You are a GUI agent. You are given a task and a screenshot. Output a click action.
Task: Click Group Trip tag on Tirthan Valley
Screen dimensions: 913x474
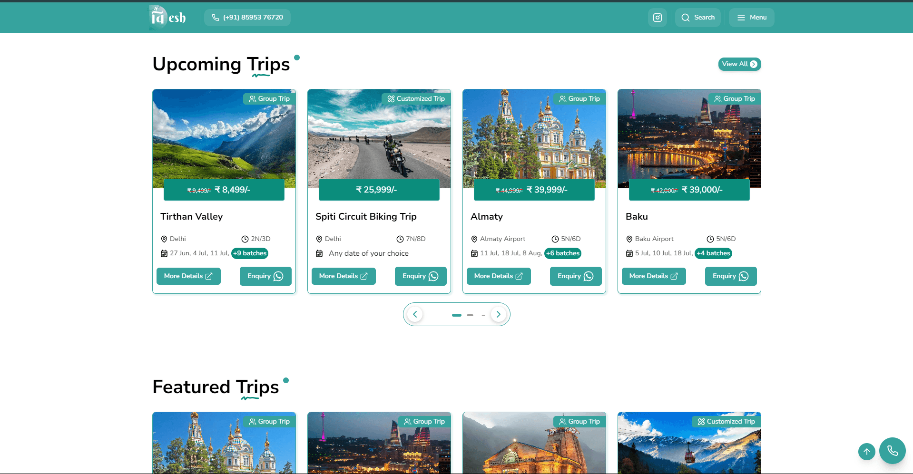269,99
